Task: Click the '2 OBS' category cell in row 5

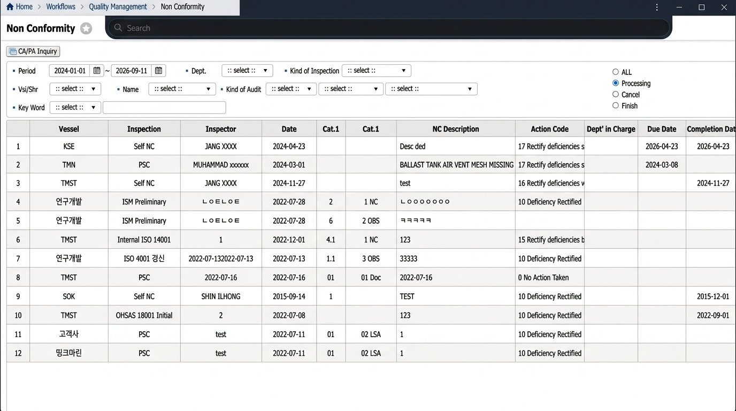Action: tap(371, 220)
